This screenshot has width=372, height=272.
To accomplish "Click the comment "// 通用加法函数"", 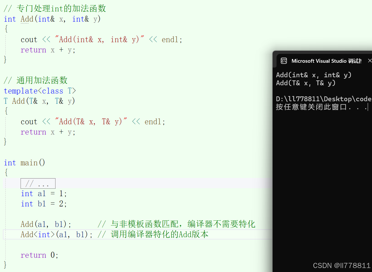I will (x=36, y=80).
